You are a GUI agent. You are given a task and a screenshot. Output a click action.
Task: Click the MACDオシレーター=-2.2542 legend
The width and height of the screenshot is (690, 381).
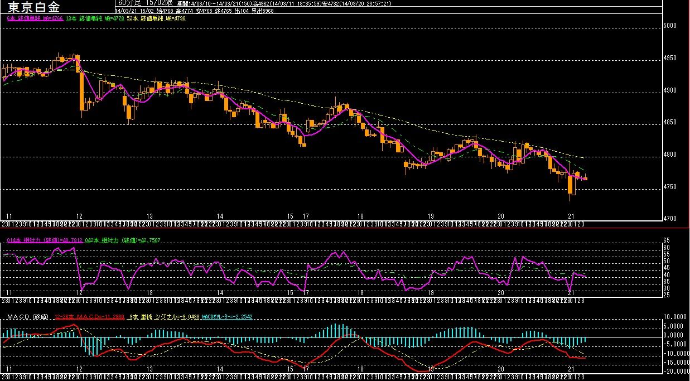pos(228,317)
